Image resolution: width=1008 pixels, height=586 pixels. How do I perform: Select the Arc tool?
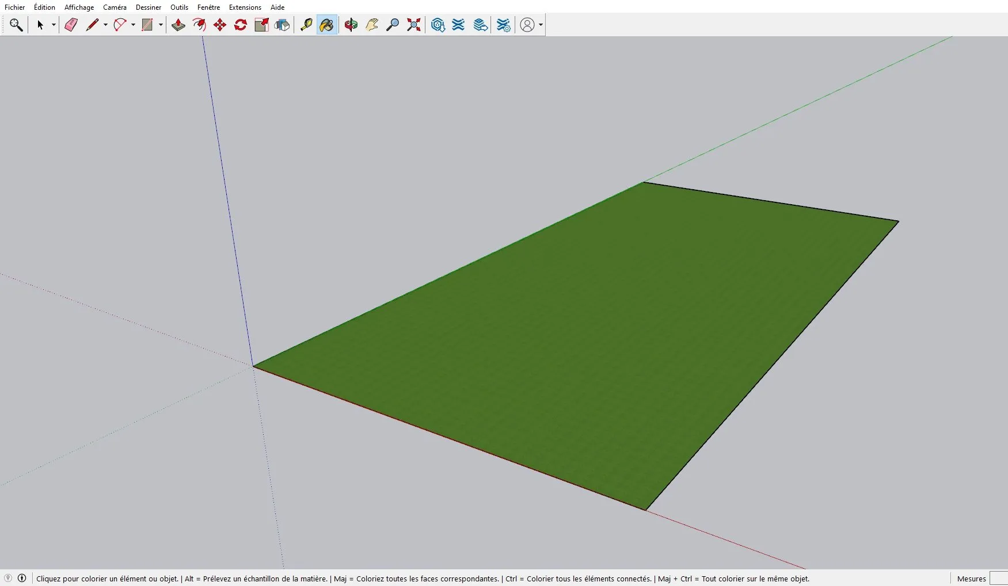tap(120, 25)
